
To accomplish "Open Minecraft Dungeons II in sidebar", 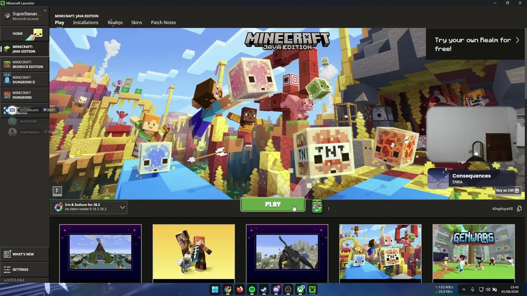I will pos(25,80).
